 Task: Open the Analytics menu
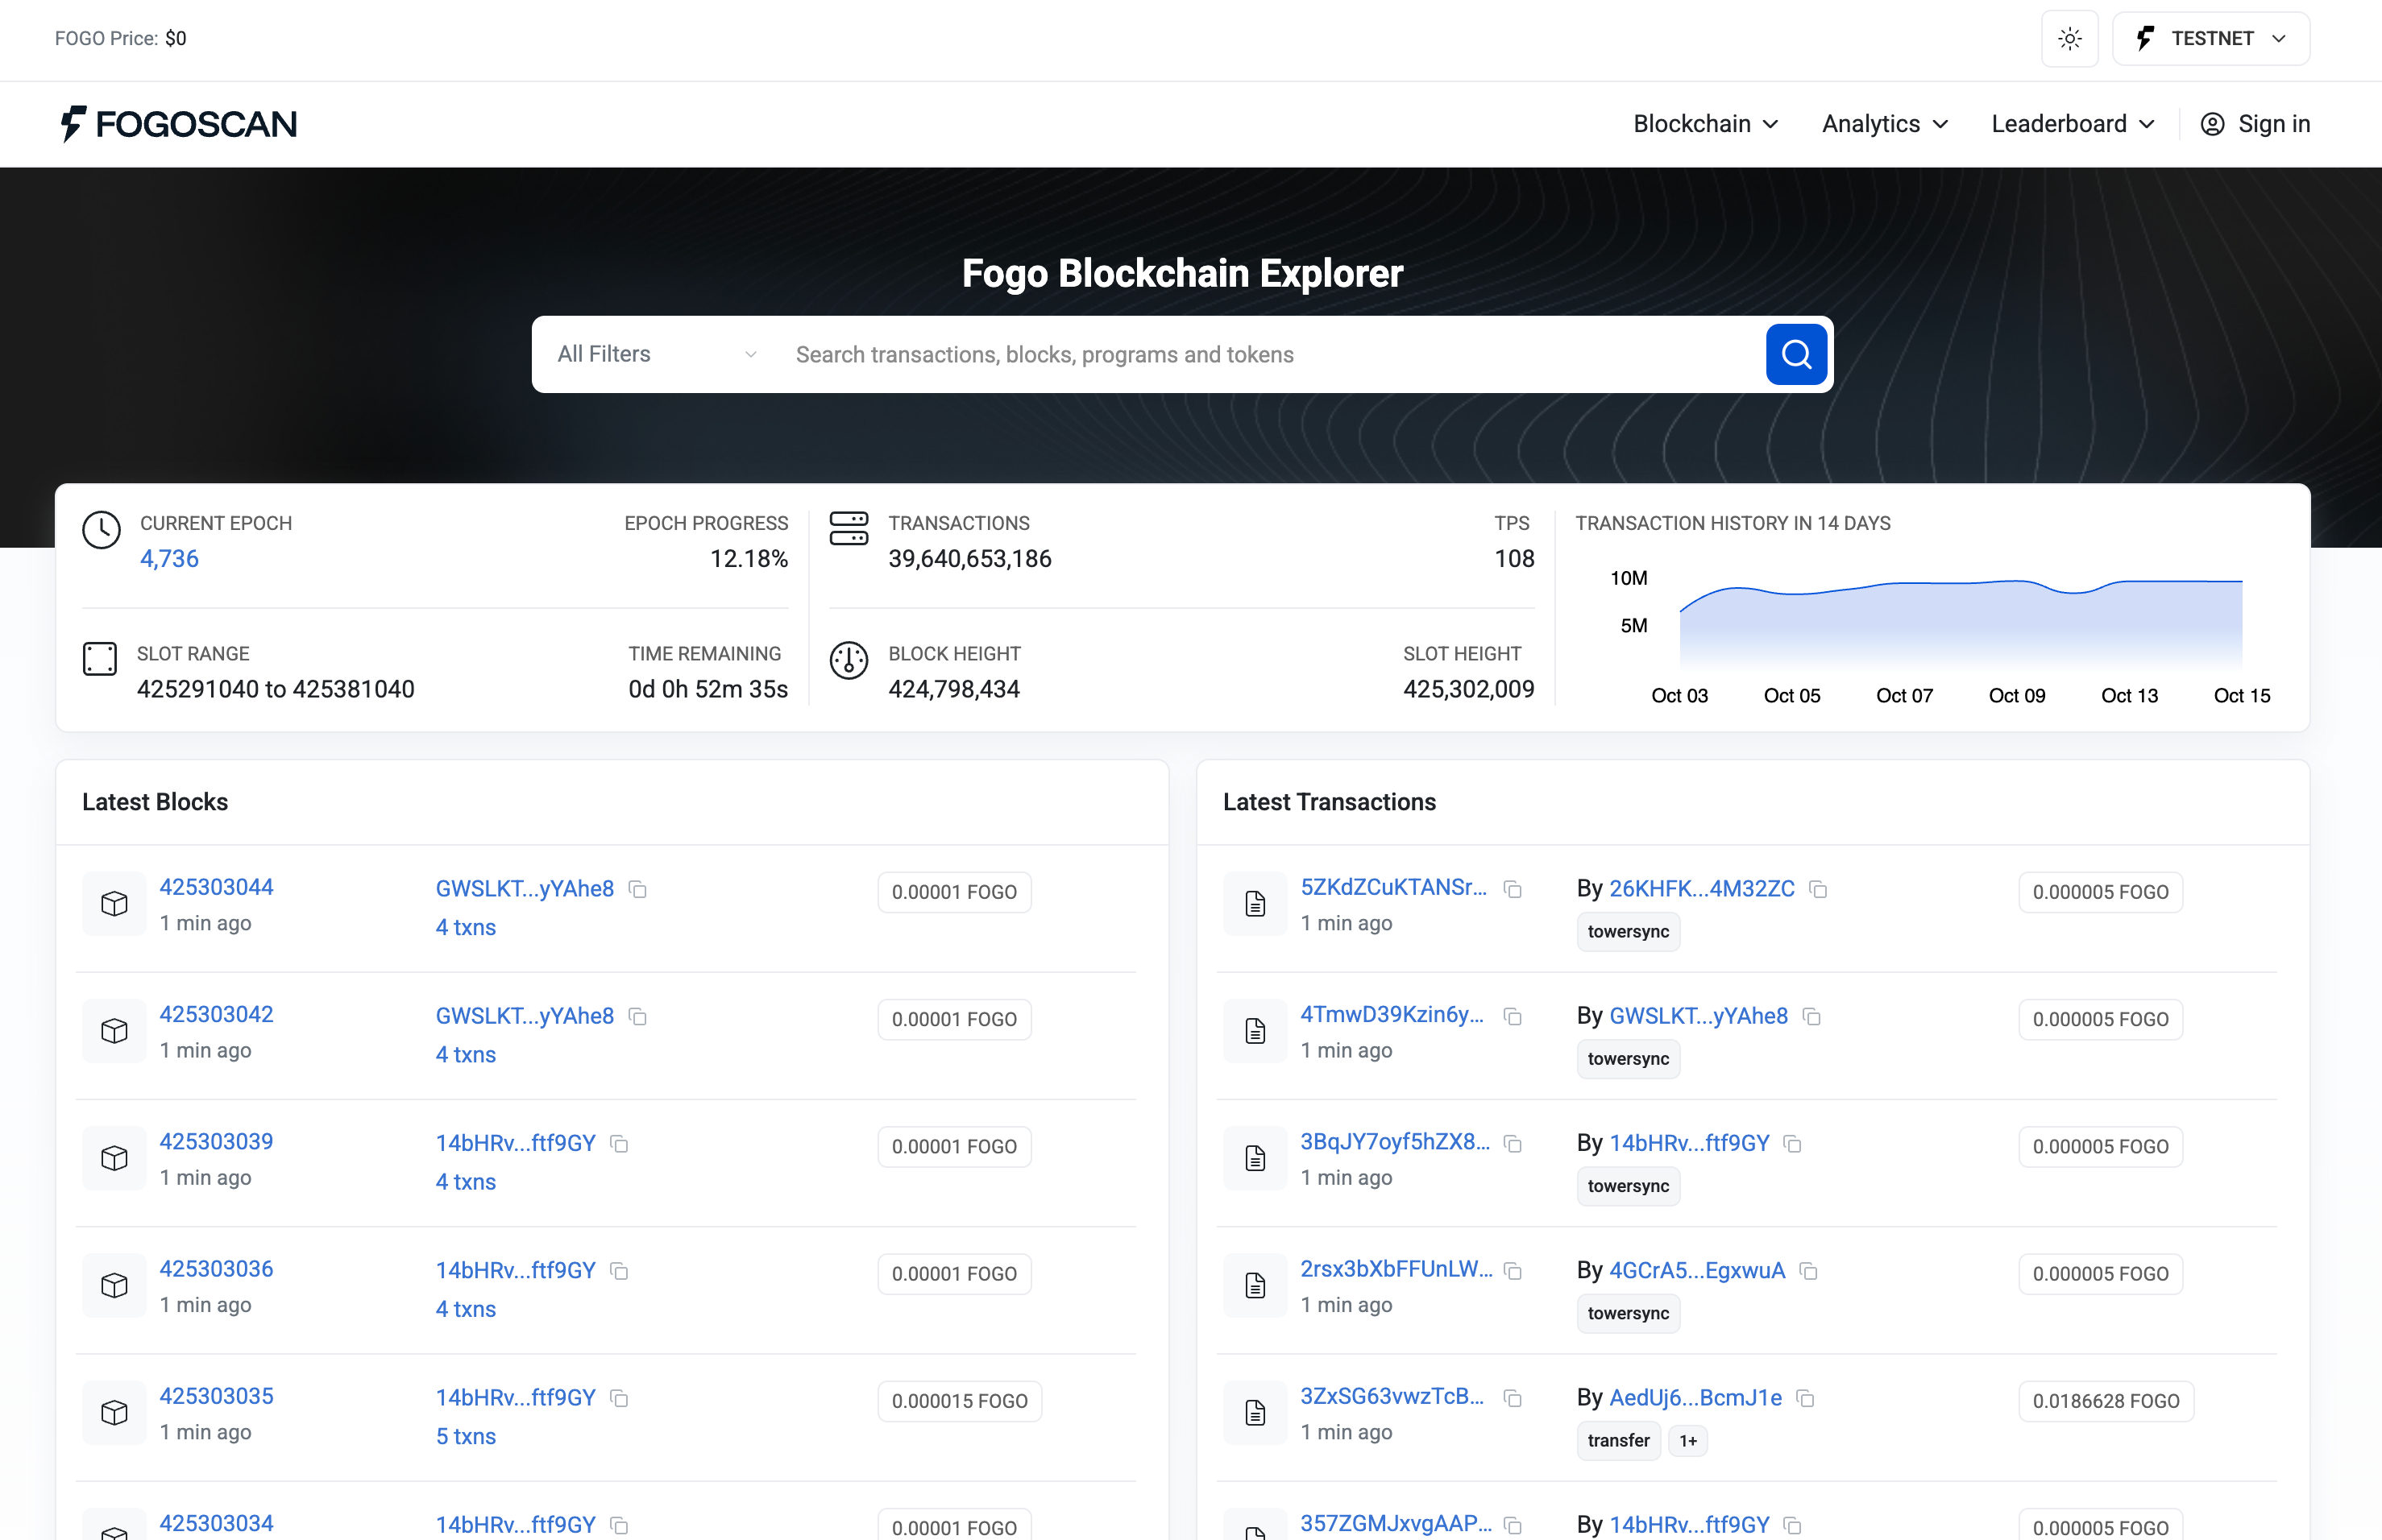1884,124
